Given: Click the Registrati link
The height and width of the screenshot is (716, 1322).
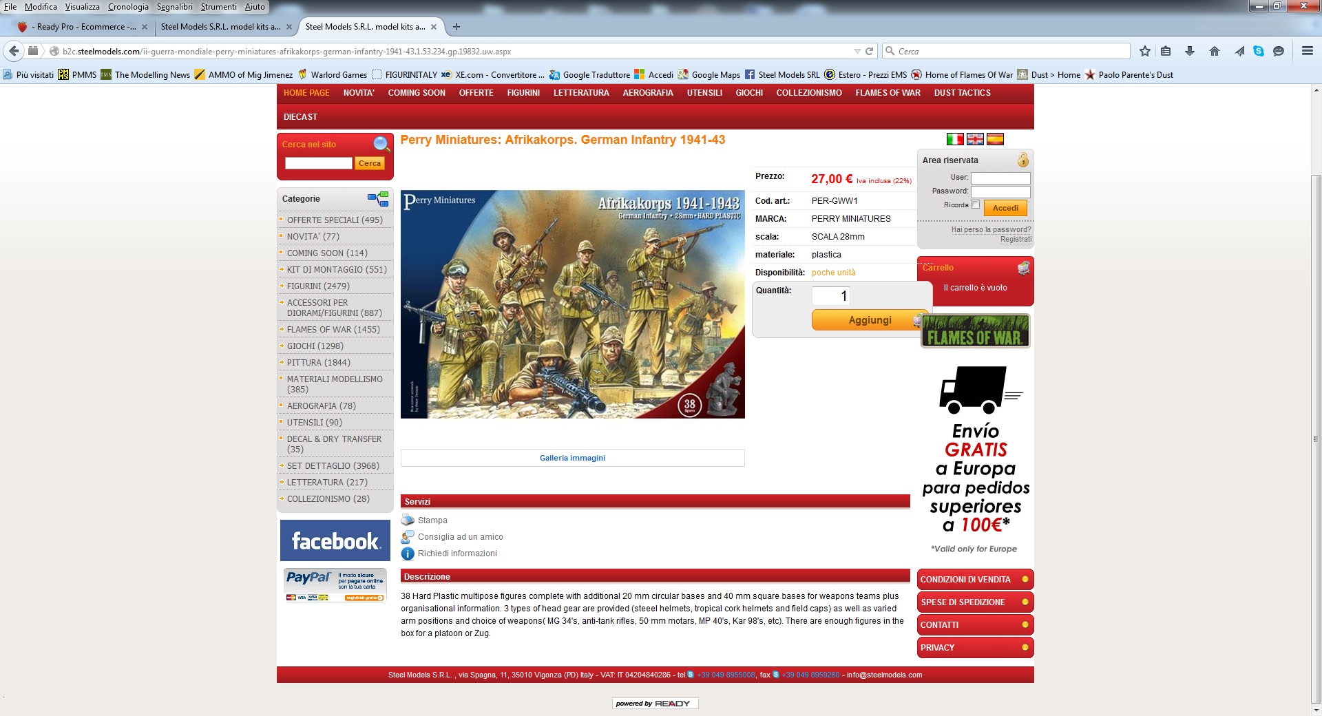Looking at the screenshot, I should [1016, 239].
